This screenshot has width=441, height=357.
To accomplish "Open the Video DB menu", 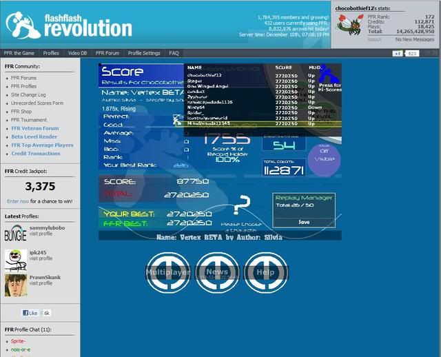I will click(77, 53).
